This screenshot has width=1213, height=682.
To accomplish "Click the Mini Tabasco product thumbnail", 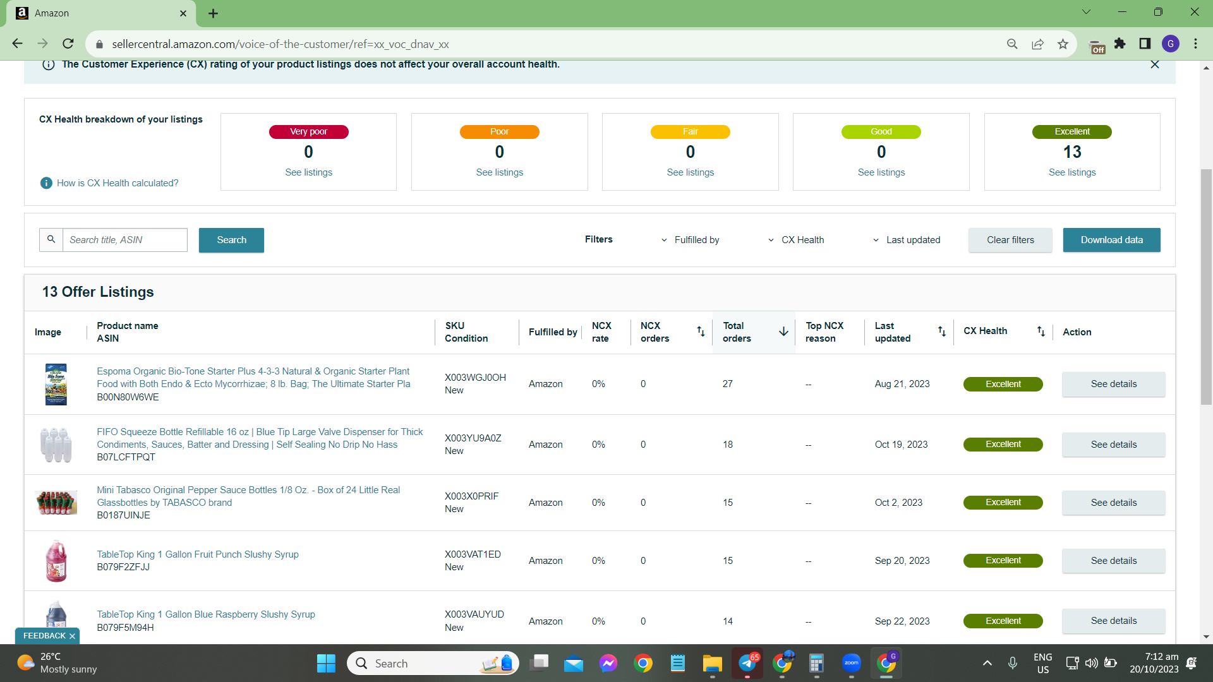I will pos(56,503).
